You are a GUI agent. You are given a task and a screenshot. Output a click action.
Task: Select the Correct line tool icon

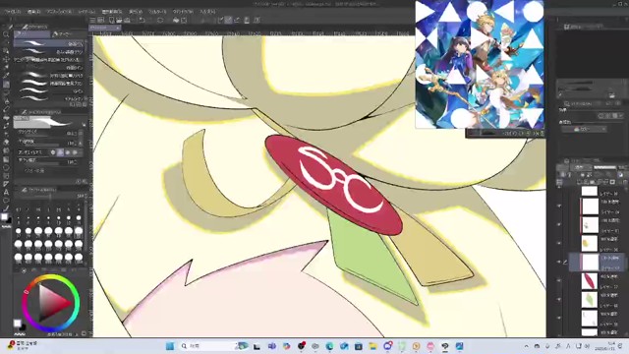pos(6,208)
